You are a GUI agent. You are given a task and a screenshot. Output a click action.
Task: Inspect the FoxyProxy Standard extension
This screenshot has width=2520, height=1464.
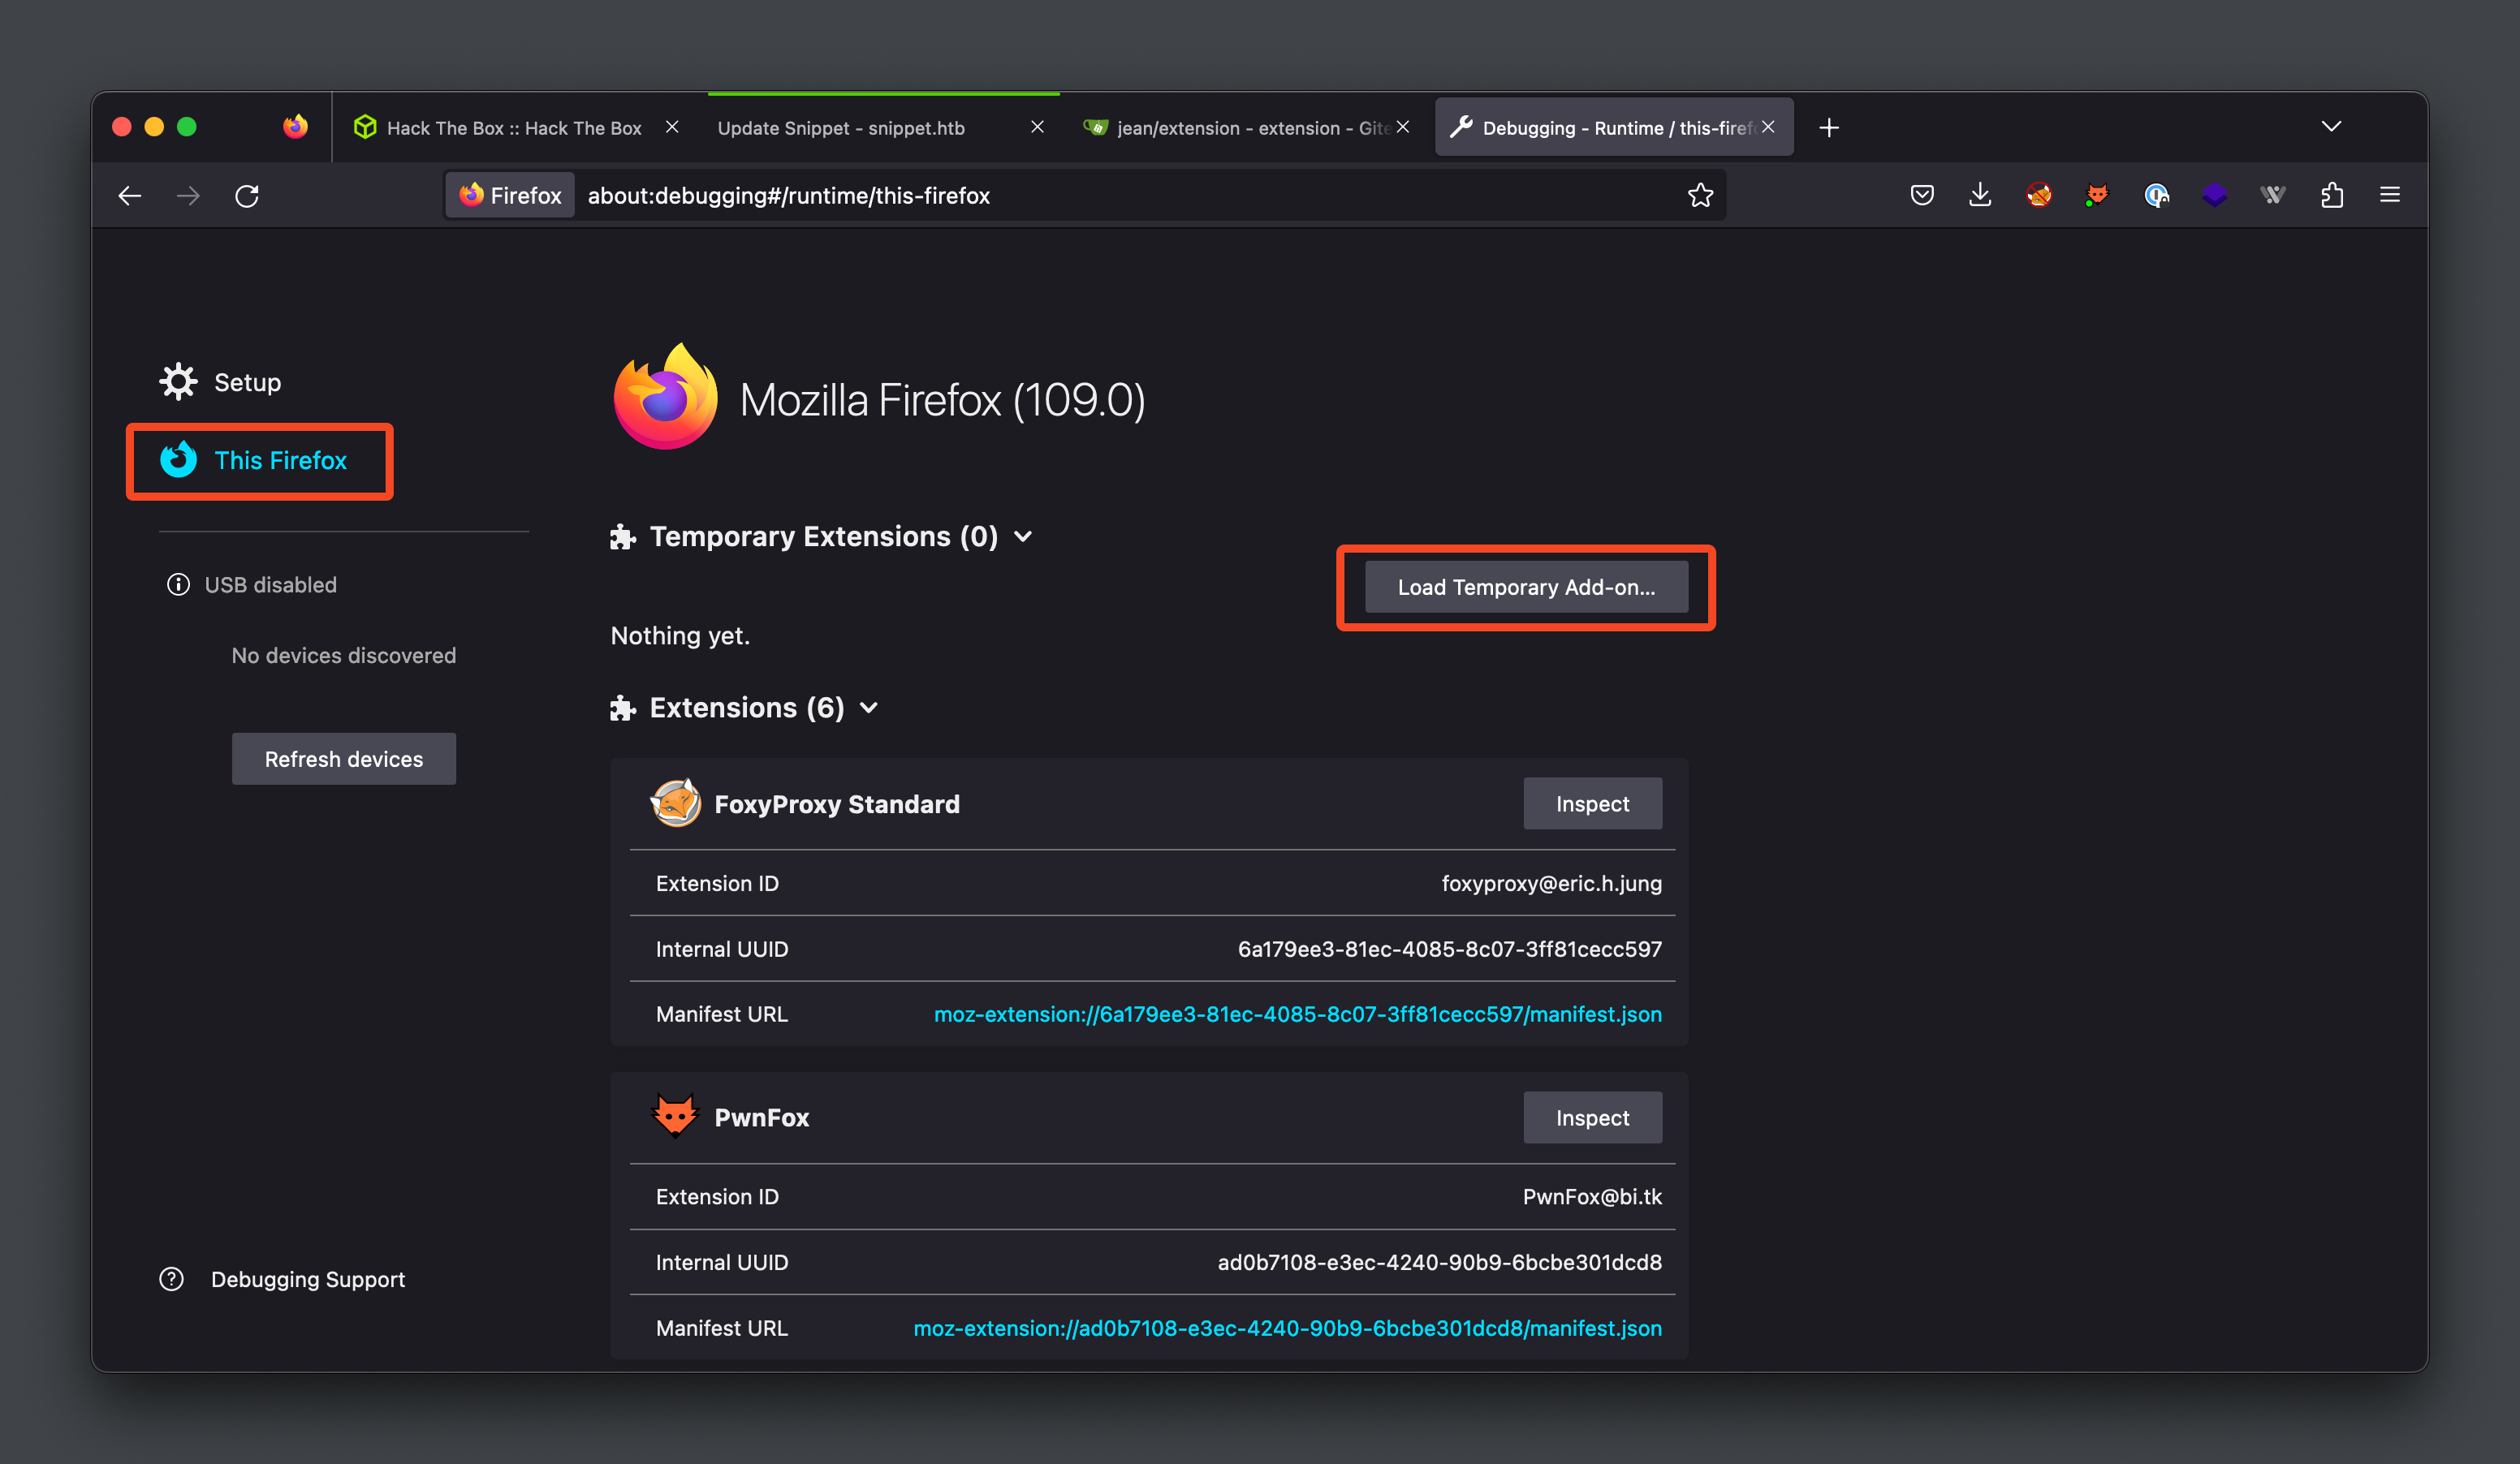coord(1592,803)
